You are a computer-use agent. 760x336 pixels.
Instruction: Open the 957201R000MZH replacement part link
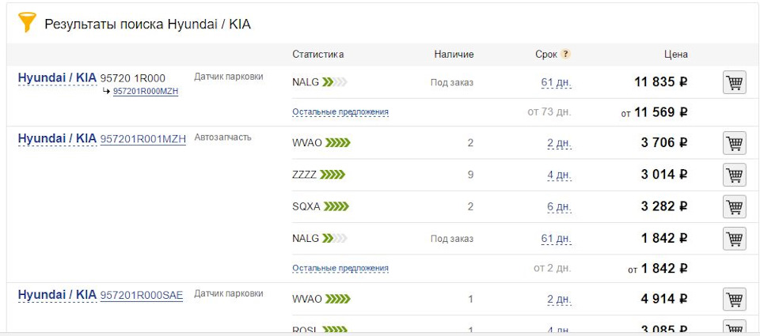pyautogui.click(x=146, y=92)
